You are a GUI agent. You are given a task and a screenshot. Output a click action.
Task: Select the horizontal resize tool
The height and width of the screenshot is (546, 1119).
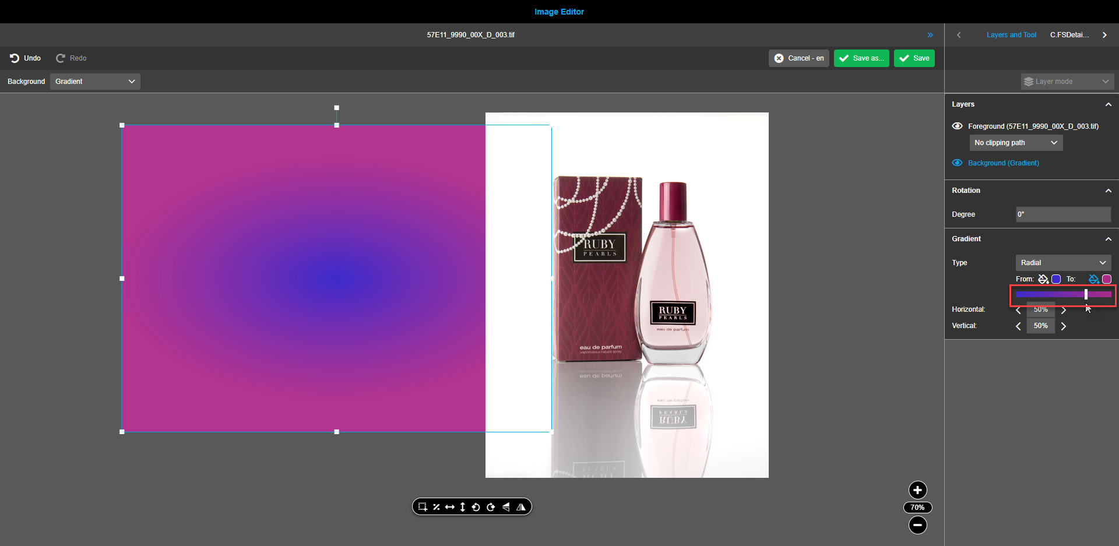[x=449, y=506]
